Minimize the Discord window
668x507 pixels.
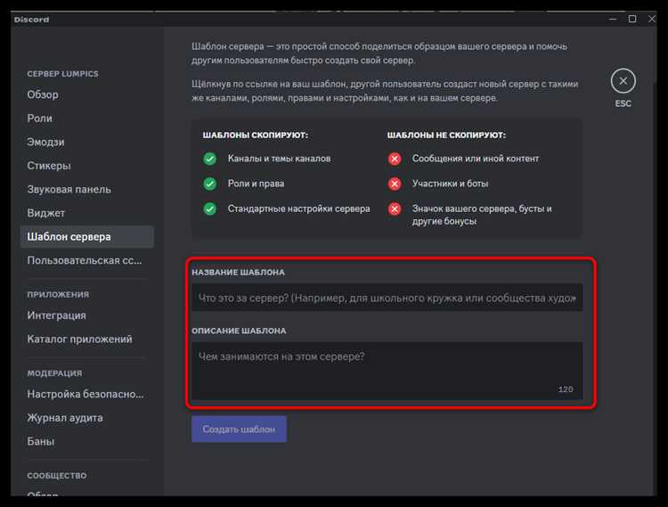(613, 20)
